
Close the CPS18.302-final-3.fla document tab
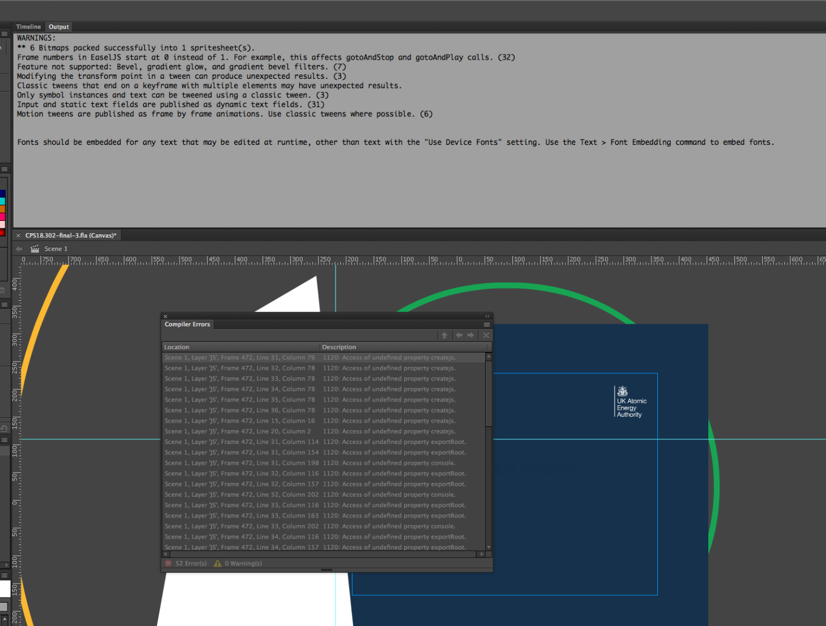[18, 235]
